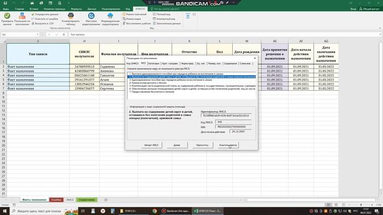The height and width of the screenshot is (215, 383).
Task: Open the Помощник по заполнению ribbon icon
Action: point(22,16)
